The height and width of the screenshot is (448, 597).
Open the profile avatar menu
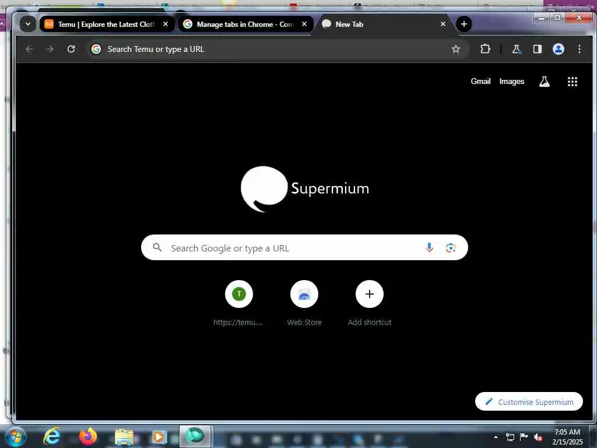558,49
